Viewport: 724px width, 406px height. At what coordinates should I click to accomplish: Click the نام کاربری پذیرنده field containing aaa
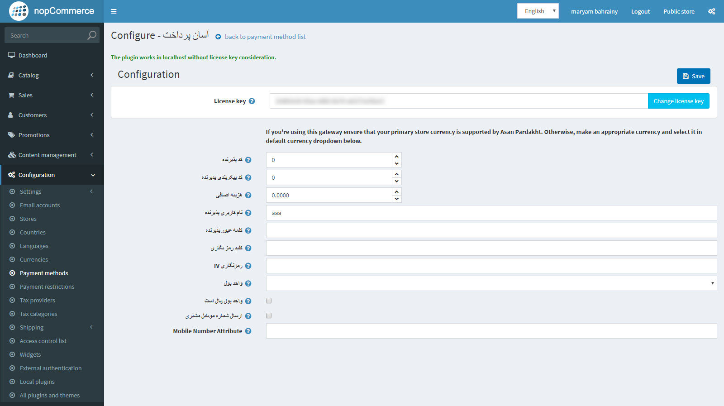point(491,213)
